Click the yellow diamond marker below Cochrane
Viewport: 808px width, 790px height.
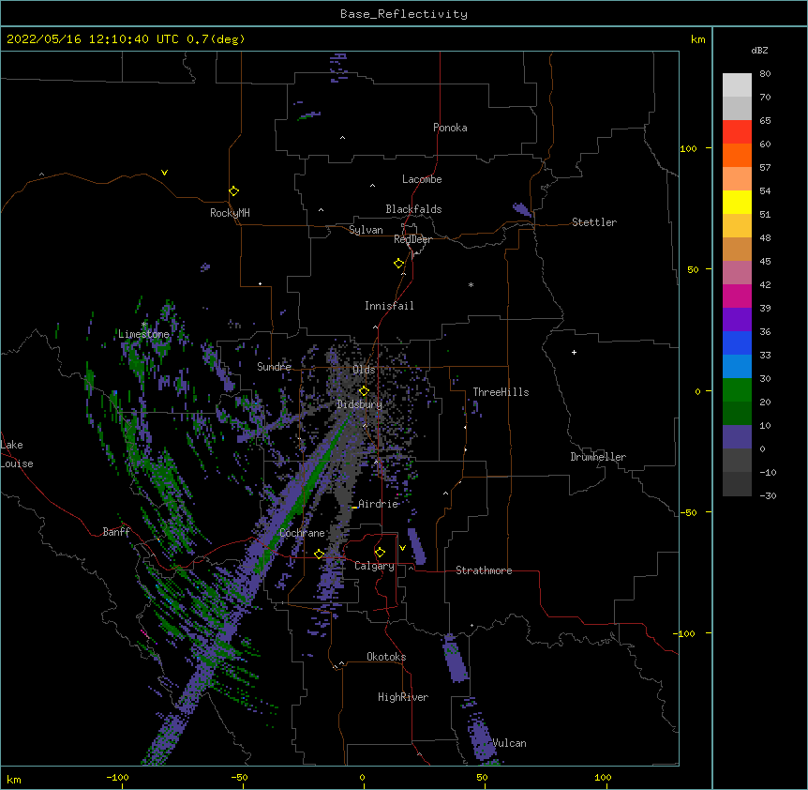[319, 555]
